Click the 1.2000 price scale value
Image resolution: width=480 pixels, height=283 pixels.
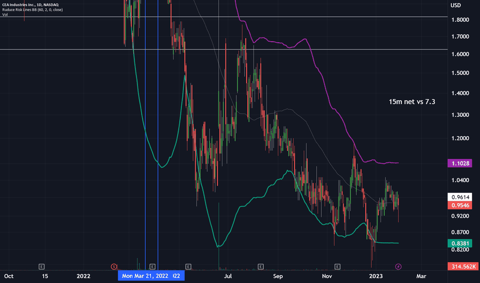coord(460,138)
